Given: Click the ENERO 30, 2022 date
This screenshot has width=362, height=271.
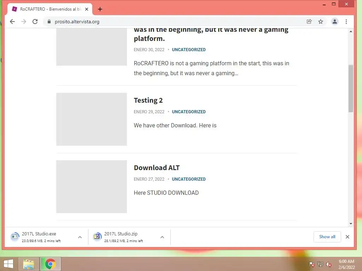Looking at the screenshot, I should point(149,50).
